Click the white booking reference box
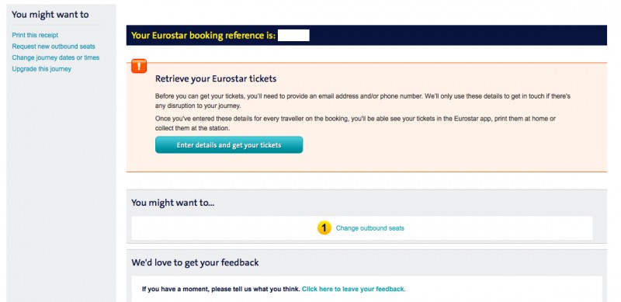Image resolution: width=621 pixels, height=302 pixels. (293, 35)
